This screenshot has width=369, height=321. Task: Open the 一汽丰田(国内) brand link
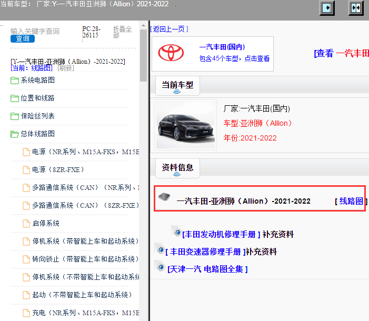tap(222, 47)
